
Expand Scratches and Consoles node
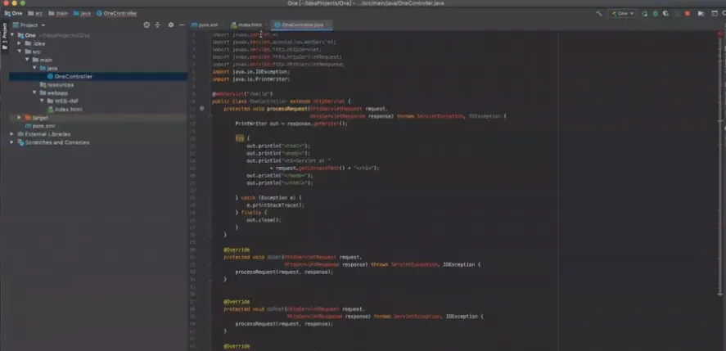(12, 142)
